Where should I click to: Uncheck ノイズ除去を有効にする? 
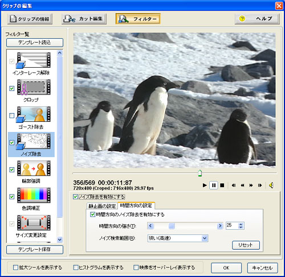75,197
